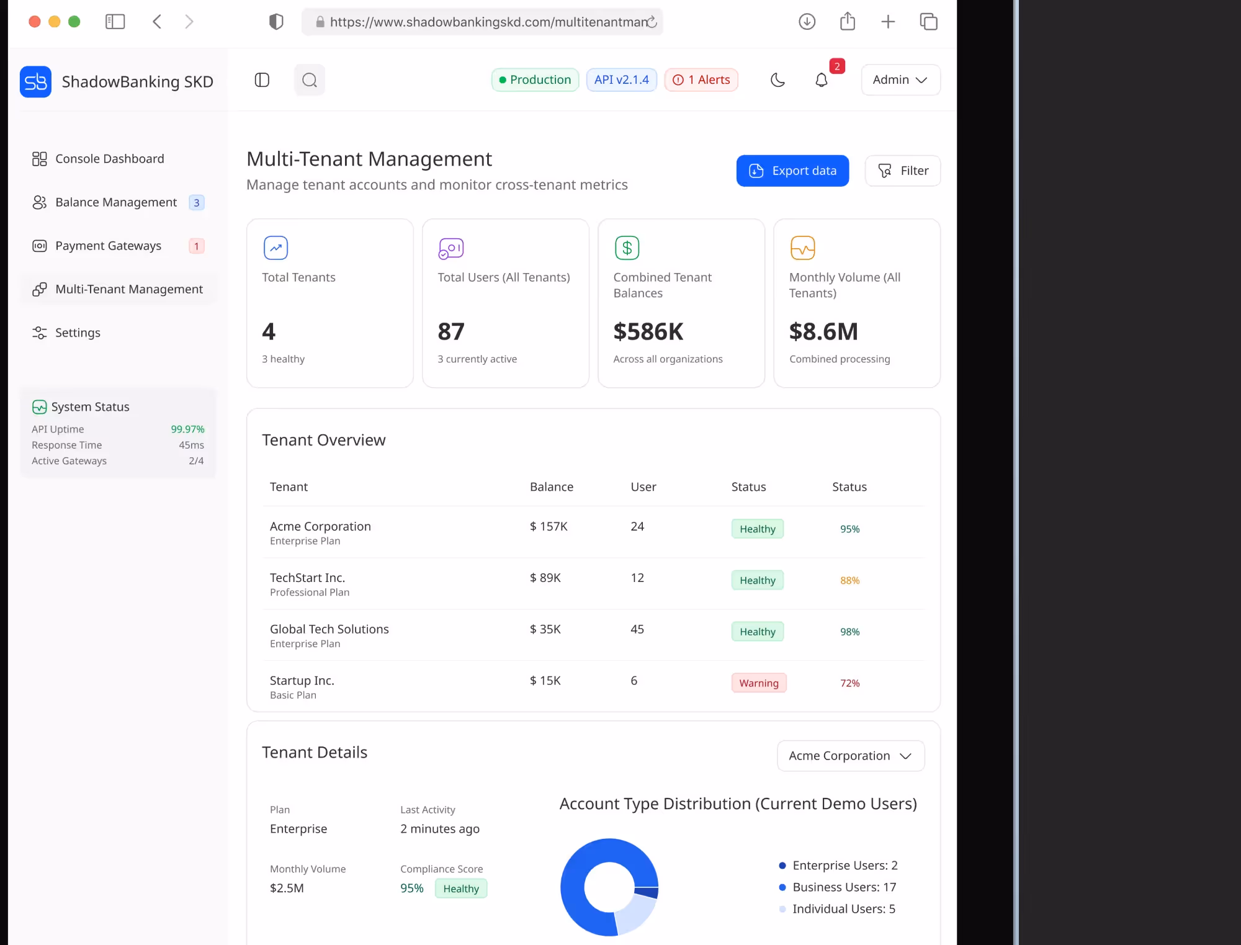Open notifications bell icon
Viewport: 1241px width, 945px height.
[x=821, y=80]
